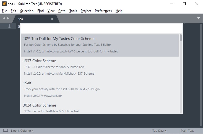Focus the package search input field
This screenshot has width=203, height=134.
[x=101, y=29]
